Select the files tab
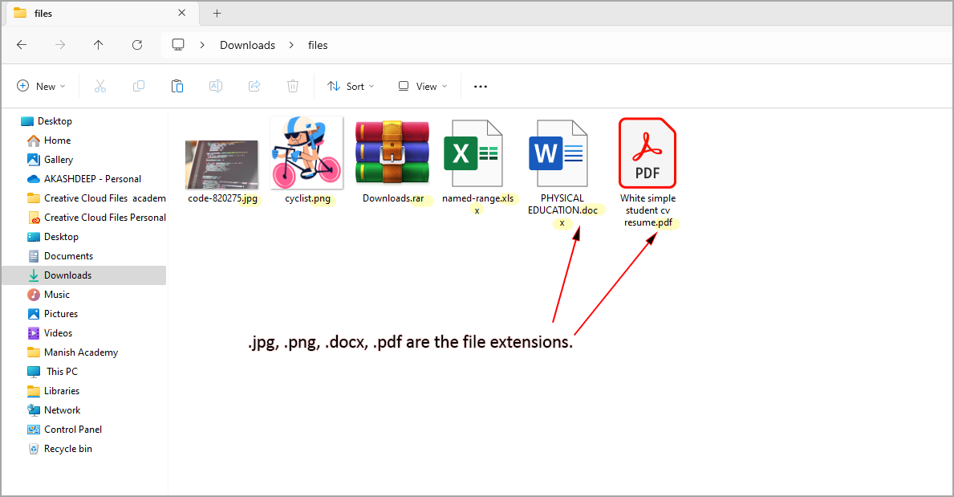 coord(96,13)
